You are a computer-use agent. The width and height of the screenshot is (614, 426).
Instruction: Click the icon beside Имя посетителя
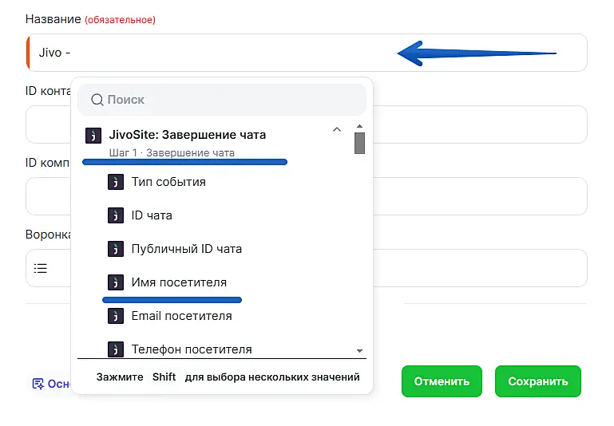point(116,282)
